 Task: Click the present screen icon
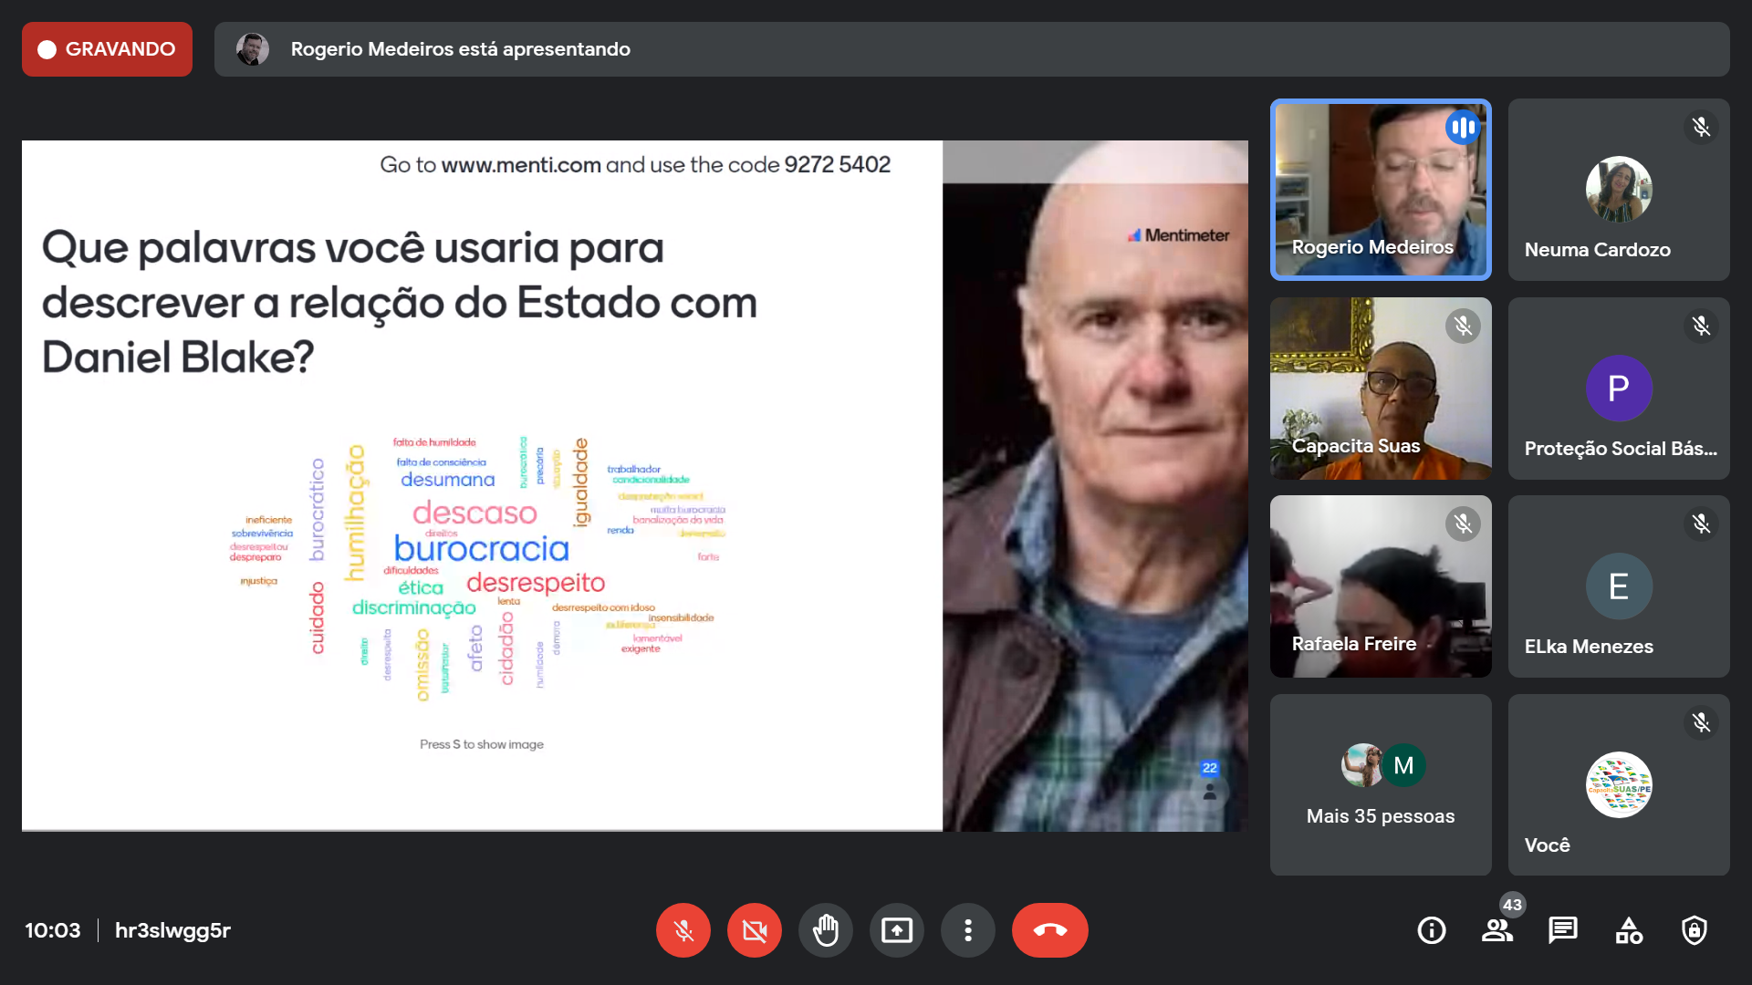tap(896, 930)
